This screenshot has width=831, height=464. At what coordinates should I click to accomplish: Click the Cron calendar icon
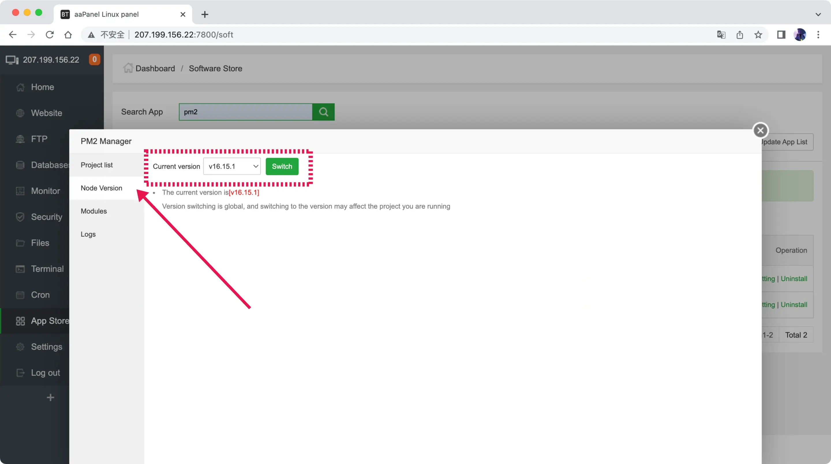pos(20,295)
